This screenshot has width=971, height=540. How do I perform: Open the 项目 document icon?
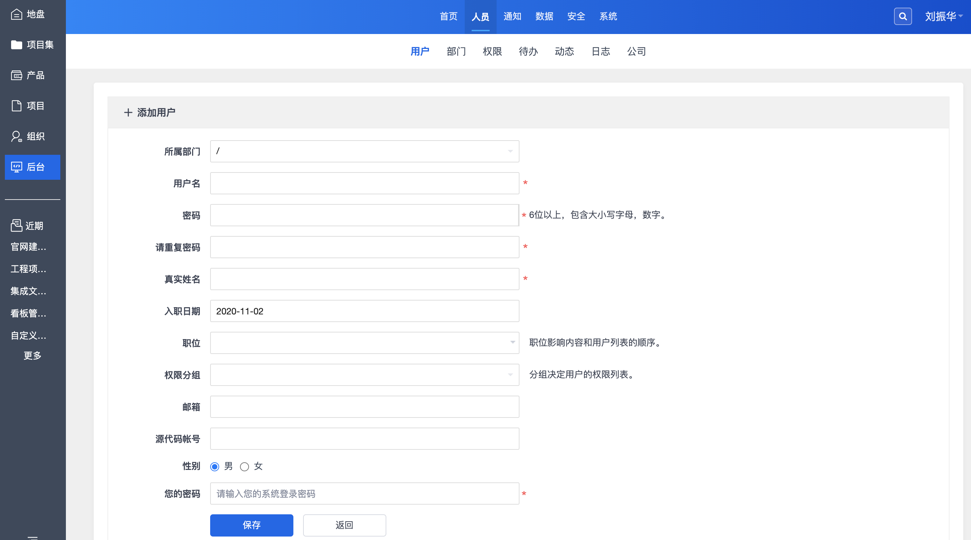coord(16,106)
